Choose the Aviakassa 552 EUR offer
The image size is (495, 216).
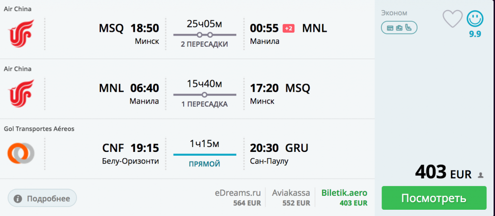click(x=291, y=198)
